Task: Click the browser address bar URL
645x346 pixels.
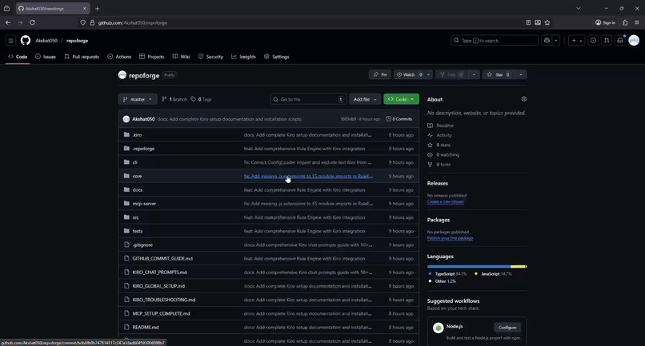Action: pyautogui.click(x=133, y=22)
